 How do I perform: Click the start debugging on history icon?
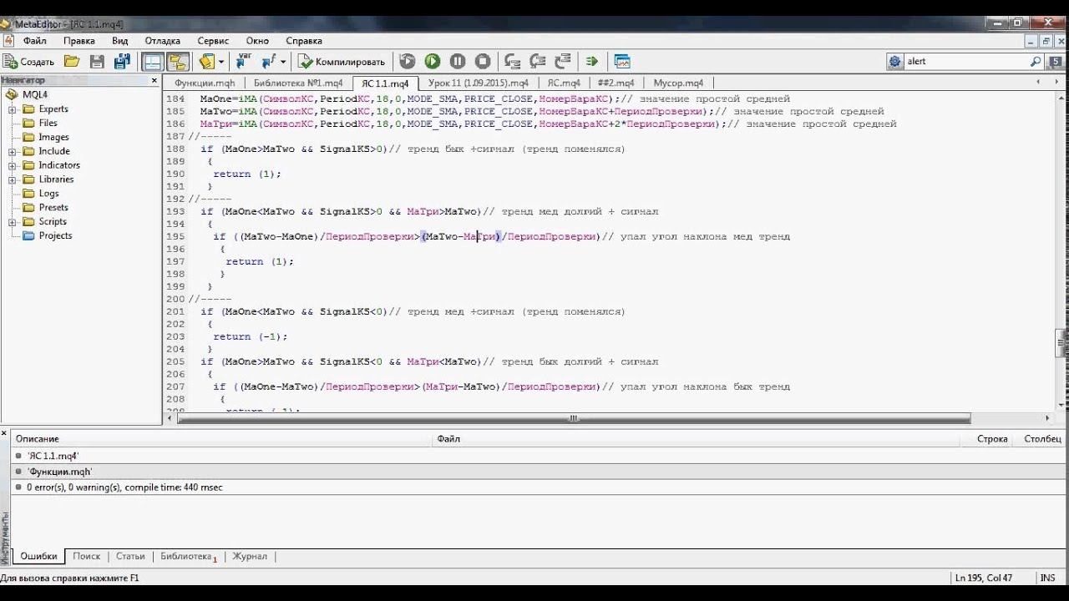[x=407, y=61]
